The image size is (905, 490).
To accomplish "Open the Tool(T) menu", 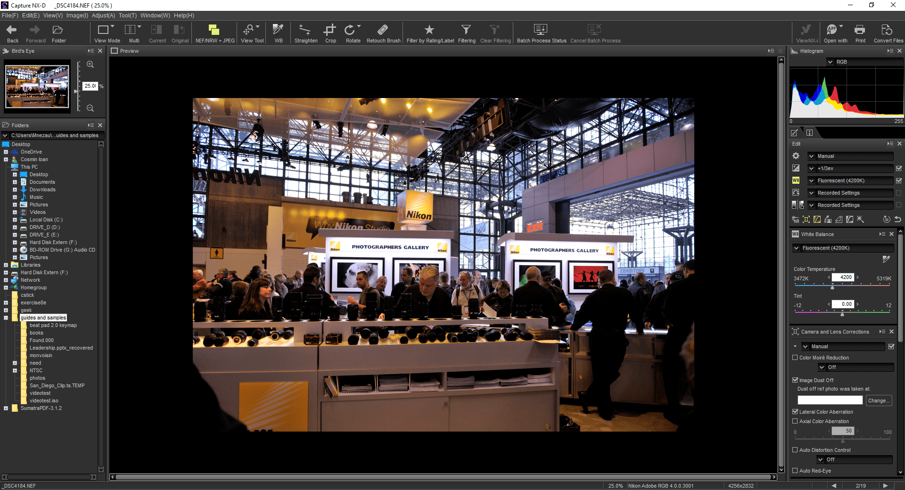I will [x=128, y=16].
